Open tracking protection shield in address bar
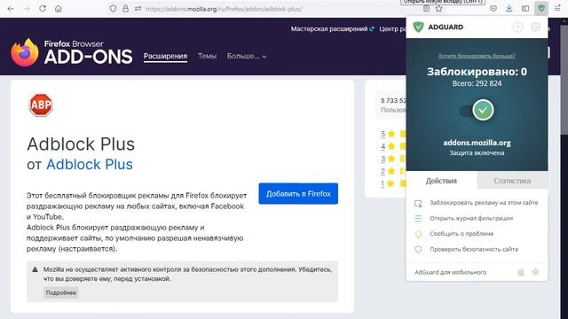This screenshot has width=568, height=319. click(x=113, y=8)
